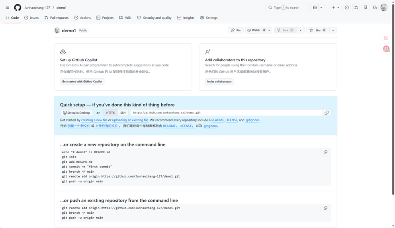Click the 'git init' command line
Viewport: 395px width, 228px height.
point(69,157)
